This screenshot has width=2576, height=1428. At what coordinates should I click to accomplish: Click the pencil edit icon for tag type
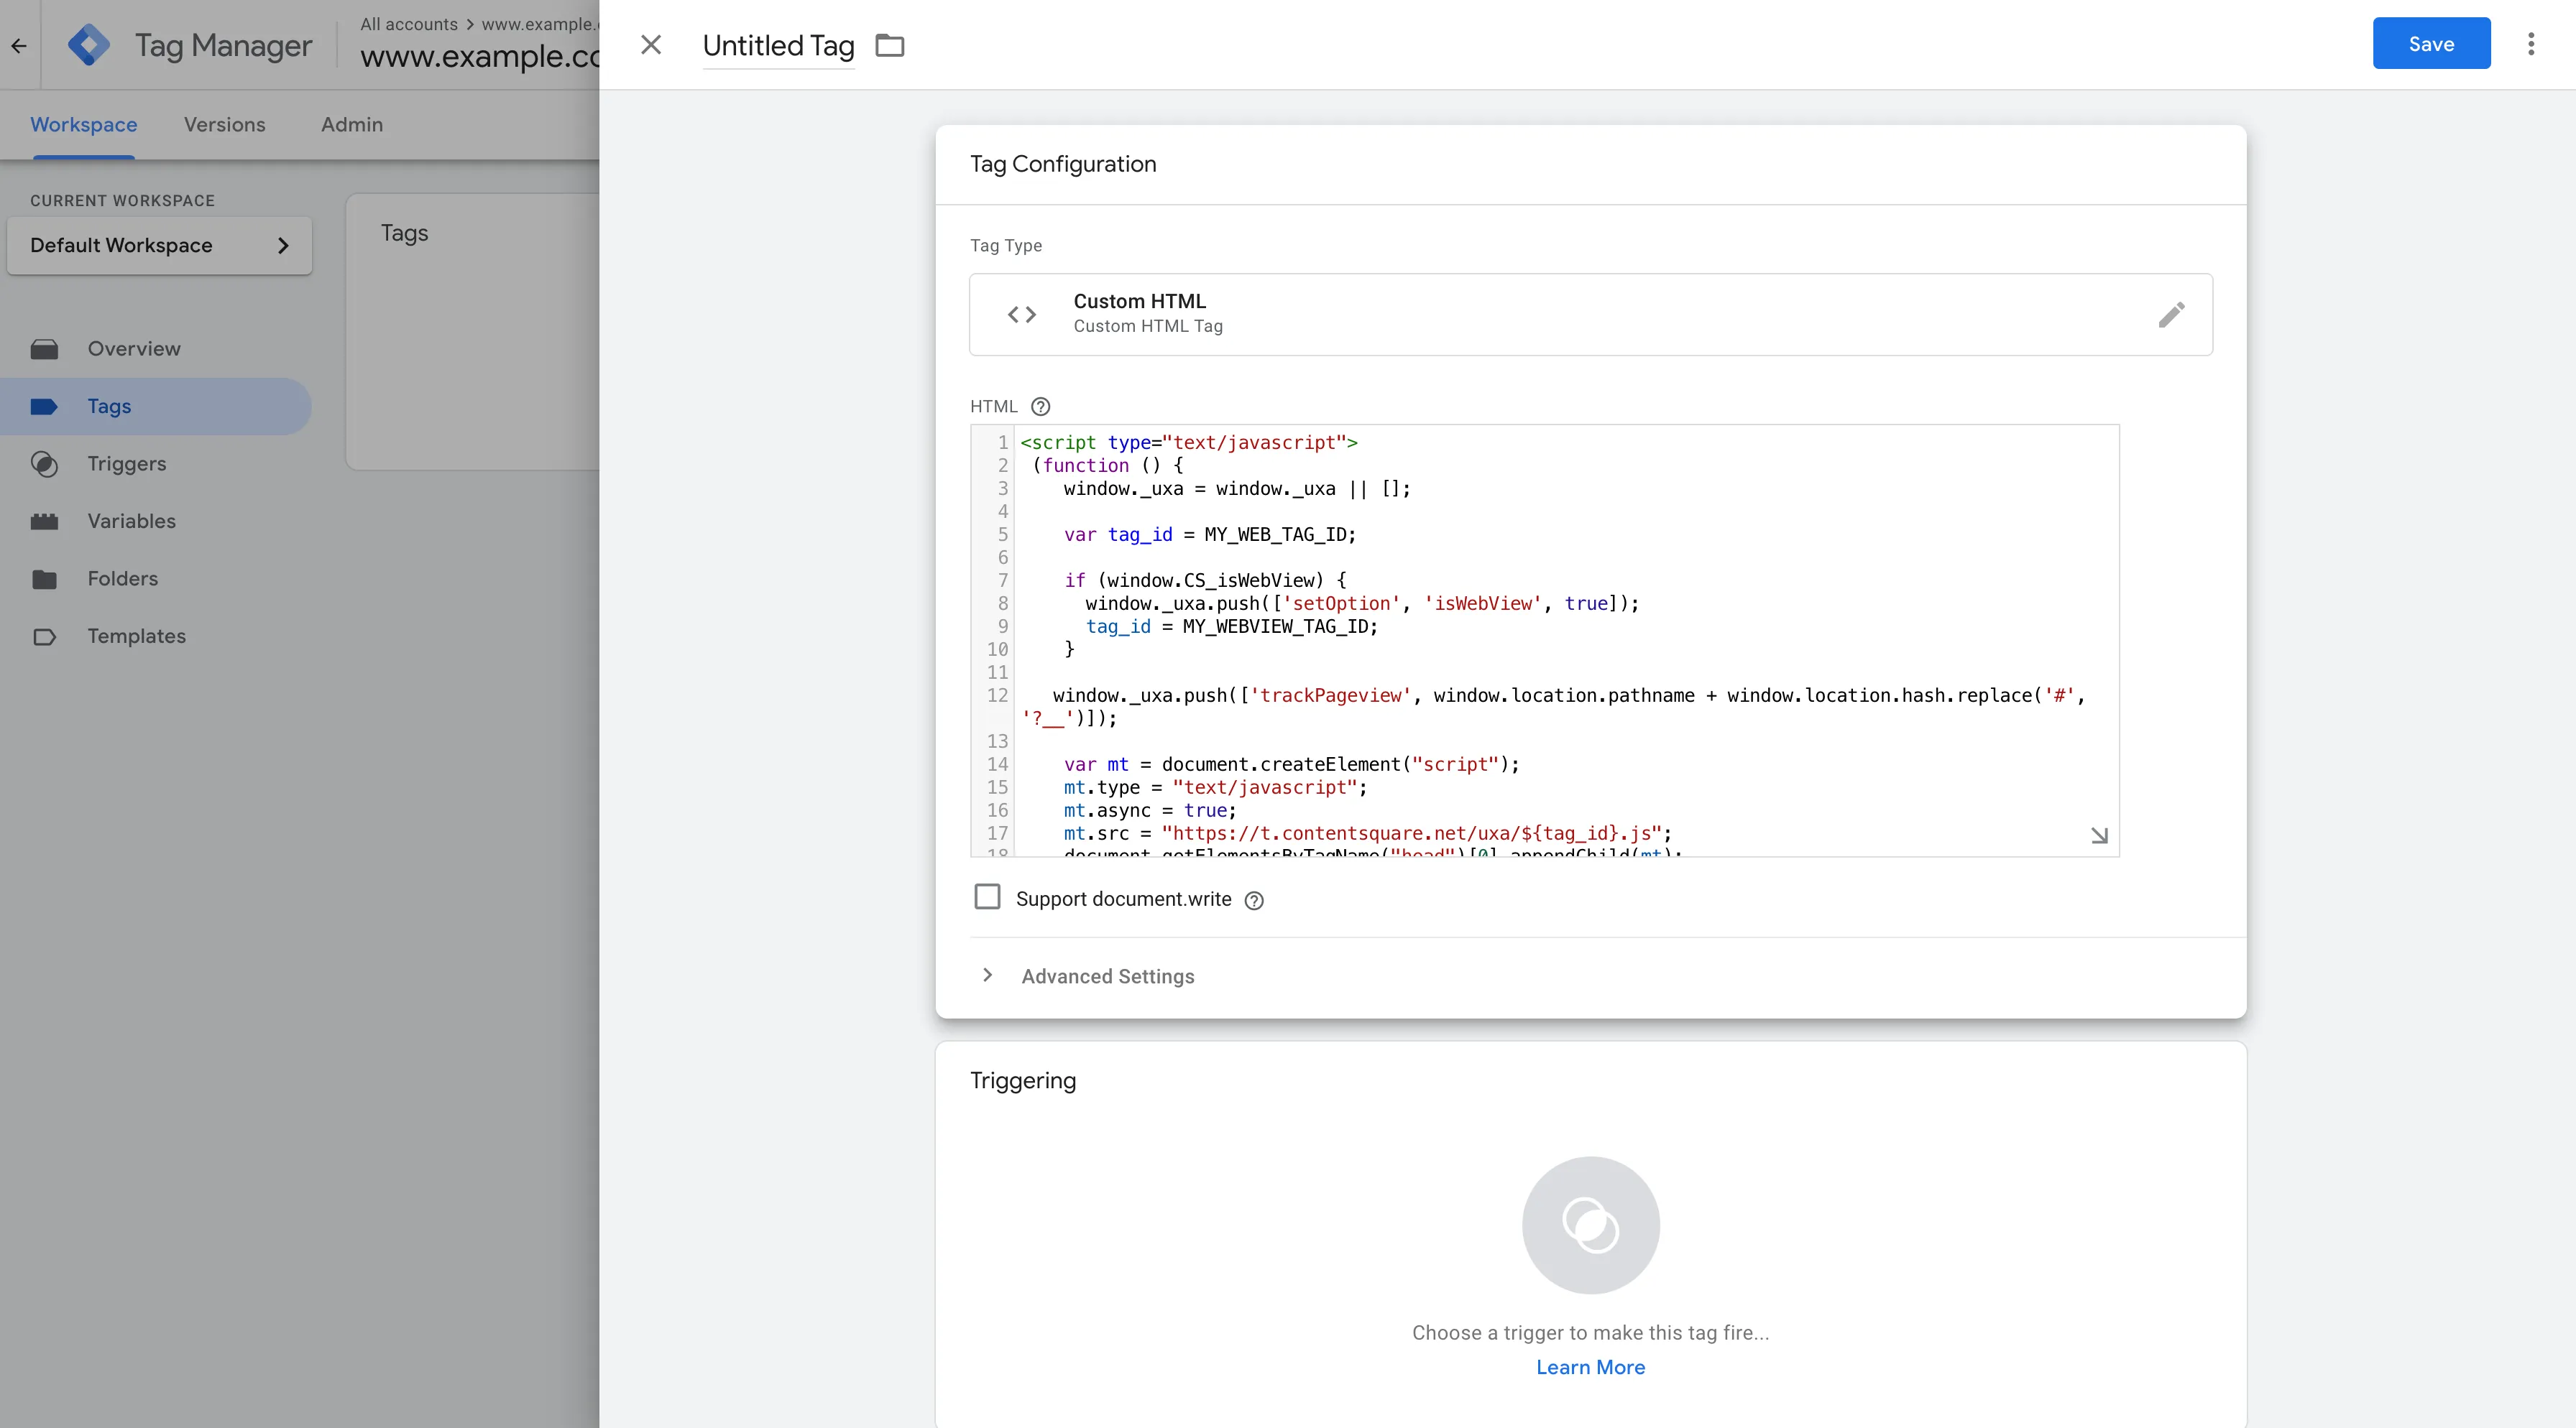coord(2171,315)
